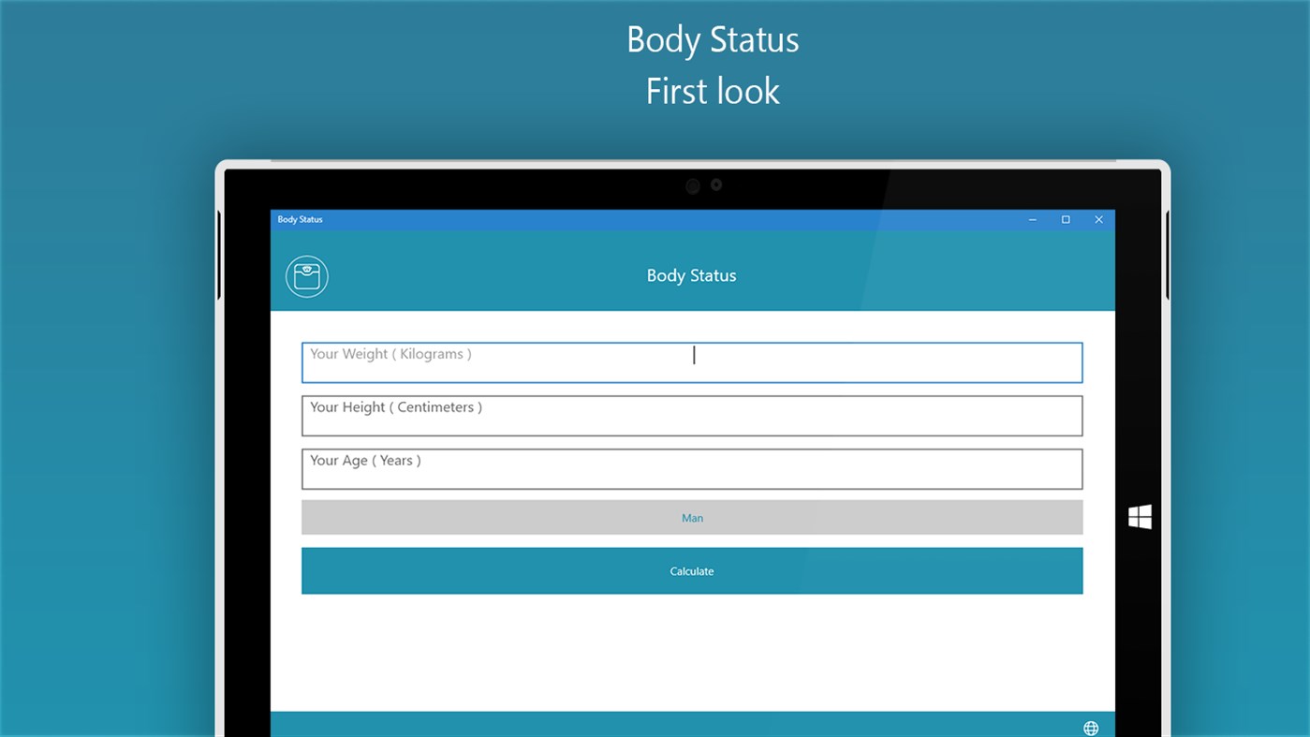The width and height of the screenshot is (1310, 737).
Task: Focus the Your Weight (Kilograms) field
Action: pos(692,362)
